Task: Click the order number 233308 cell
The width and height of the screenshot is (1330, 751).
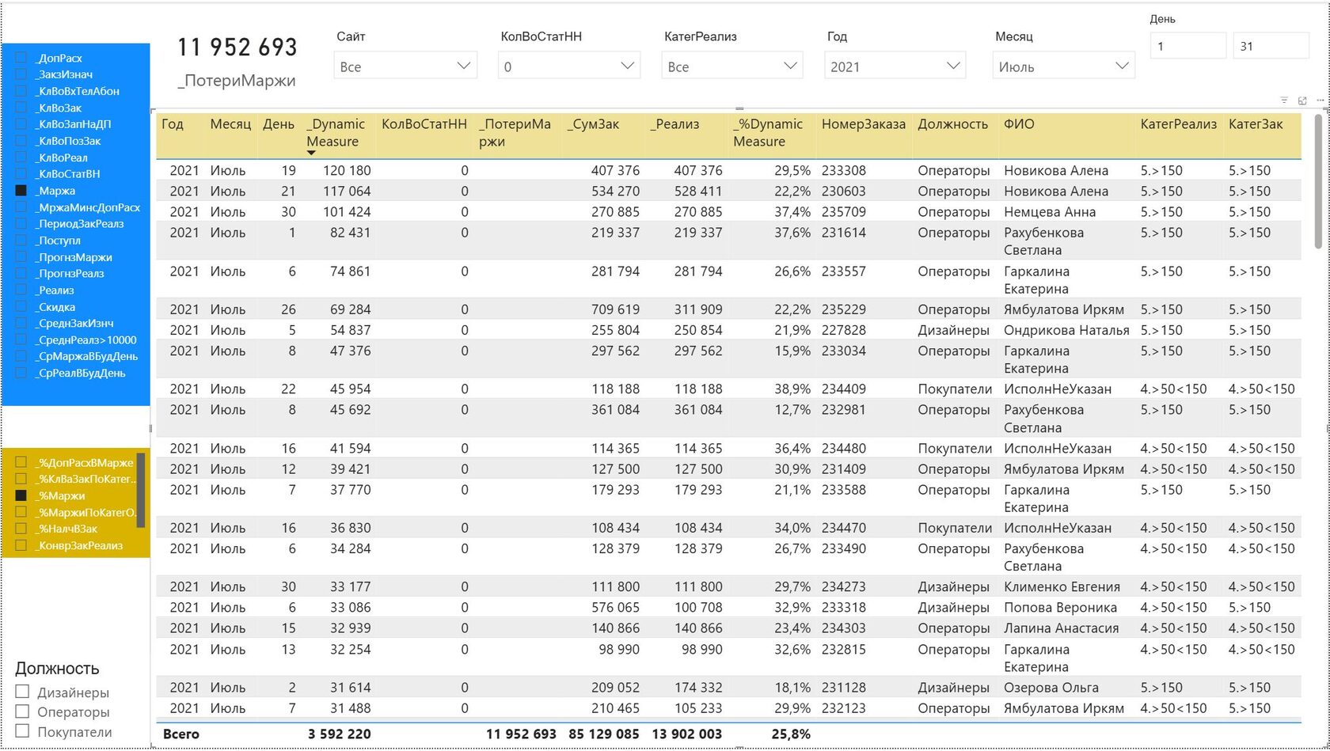Action: tap(843, 170)
